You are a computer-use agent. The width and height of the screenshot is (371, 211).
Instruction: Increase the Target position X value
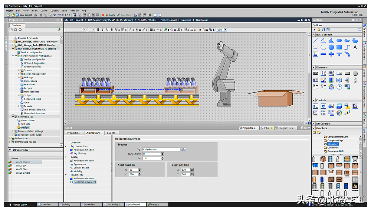coord(192,169)
